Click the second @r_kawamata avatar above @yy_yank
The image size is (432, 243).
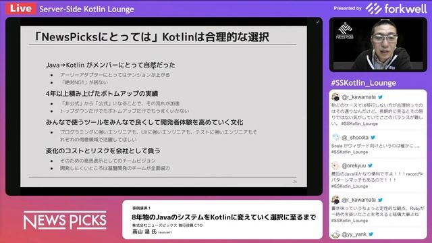click(335, 200)
